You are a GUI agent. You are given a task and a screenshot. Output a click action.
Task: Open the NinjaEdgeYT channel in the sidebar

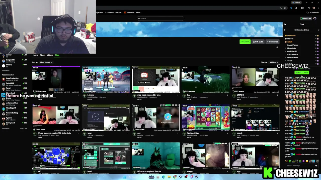click(x=14, y=109)
